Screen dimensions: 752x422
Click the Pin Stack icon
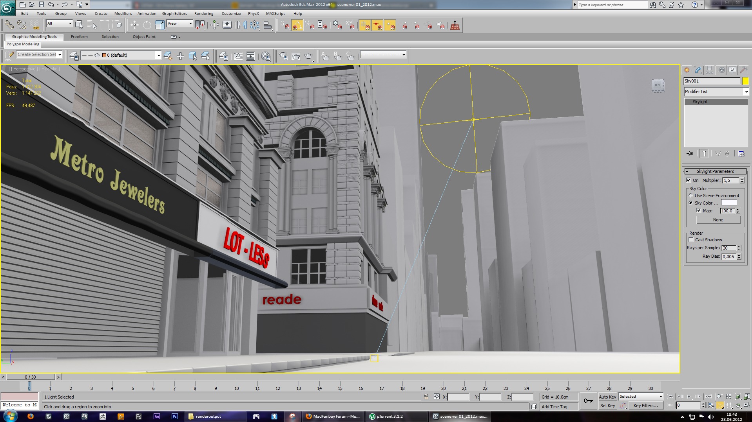pyautogui.click(x=690, y=154)
